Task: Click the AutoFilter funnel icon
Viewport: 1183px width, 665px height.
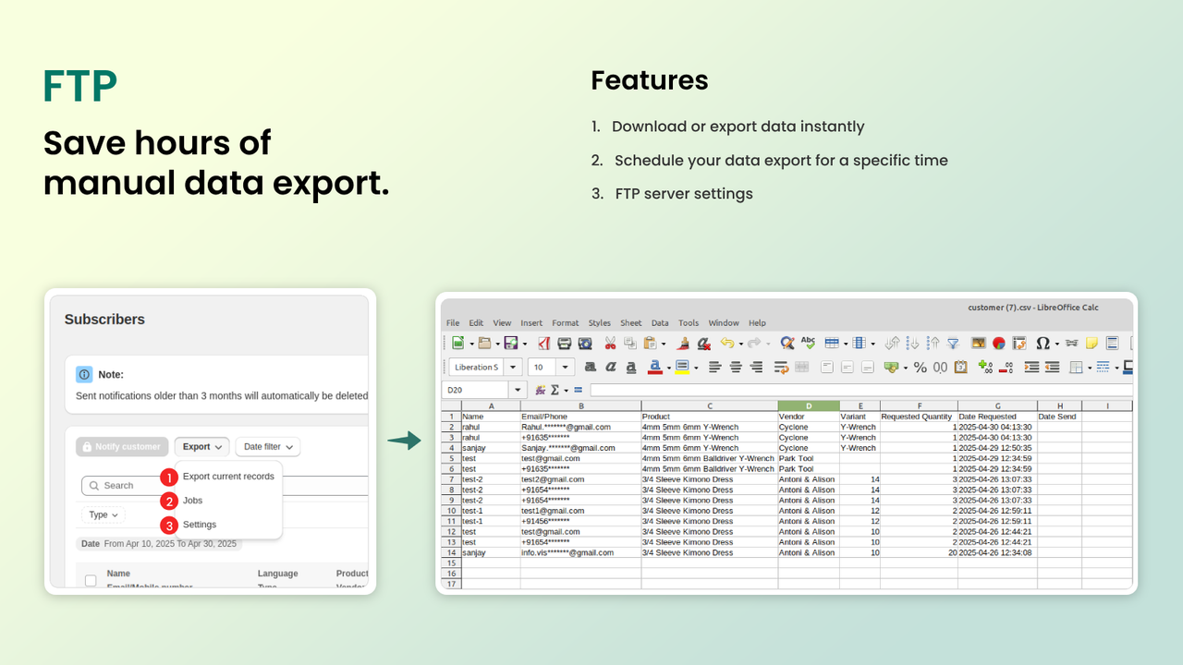Action: point(953,343)
